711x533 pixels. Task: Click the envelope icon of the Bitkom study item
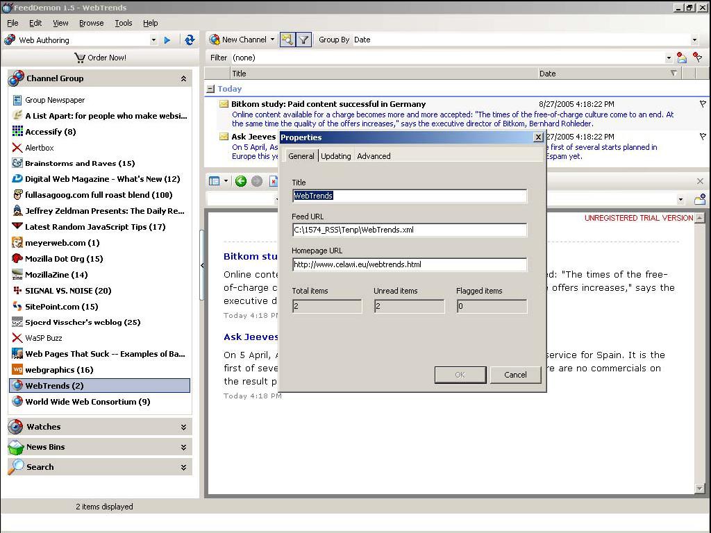coord(224,104)
